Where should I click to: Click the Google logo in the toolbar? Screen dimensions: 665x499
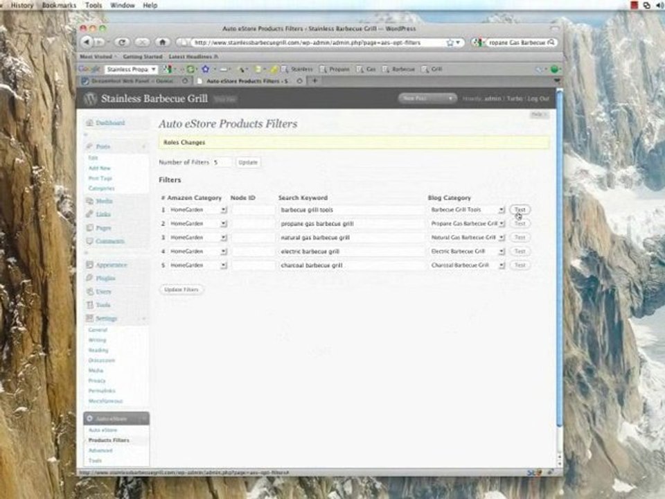click(89, 69)
